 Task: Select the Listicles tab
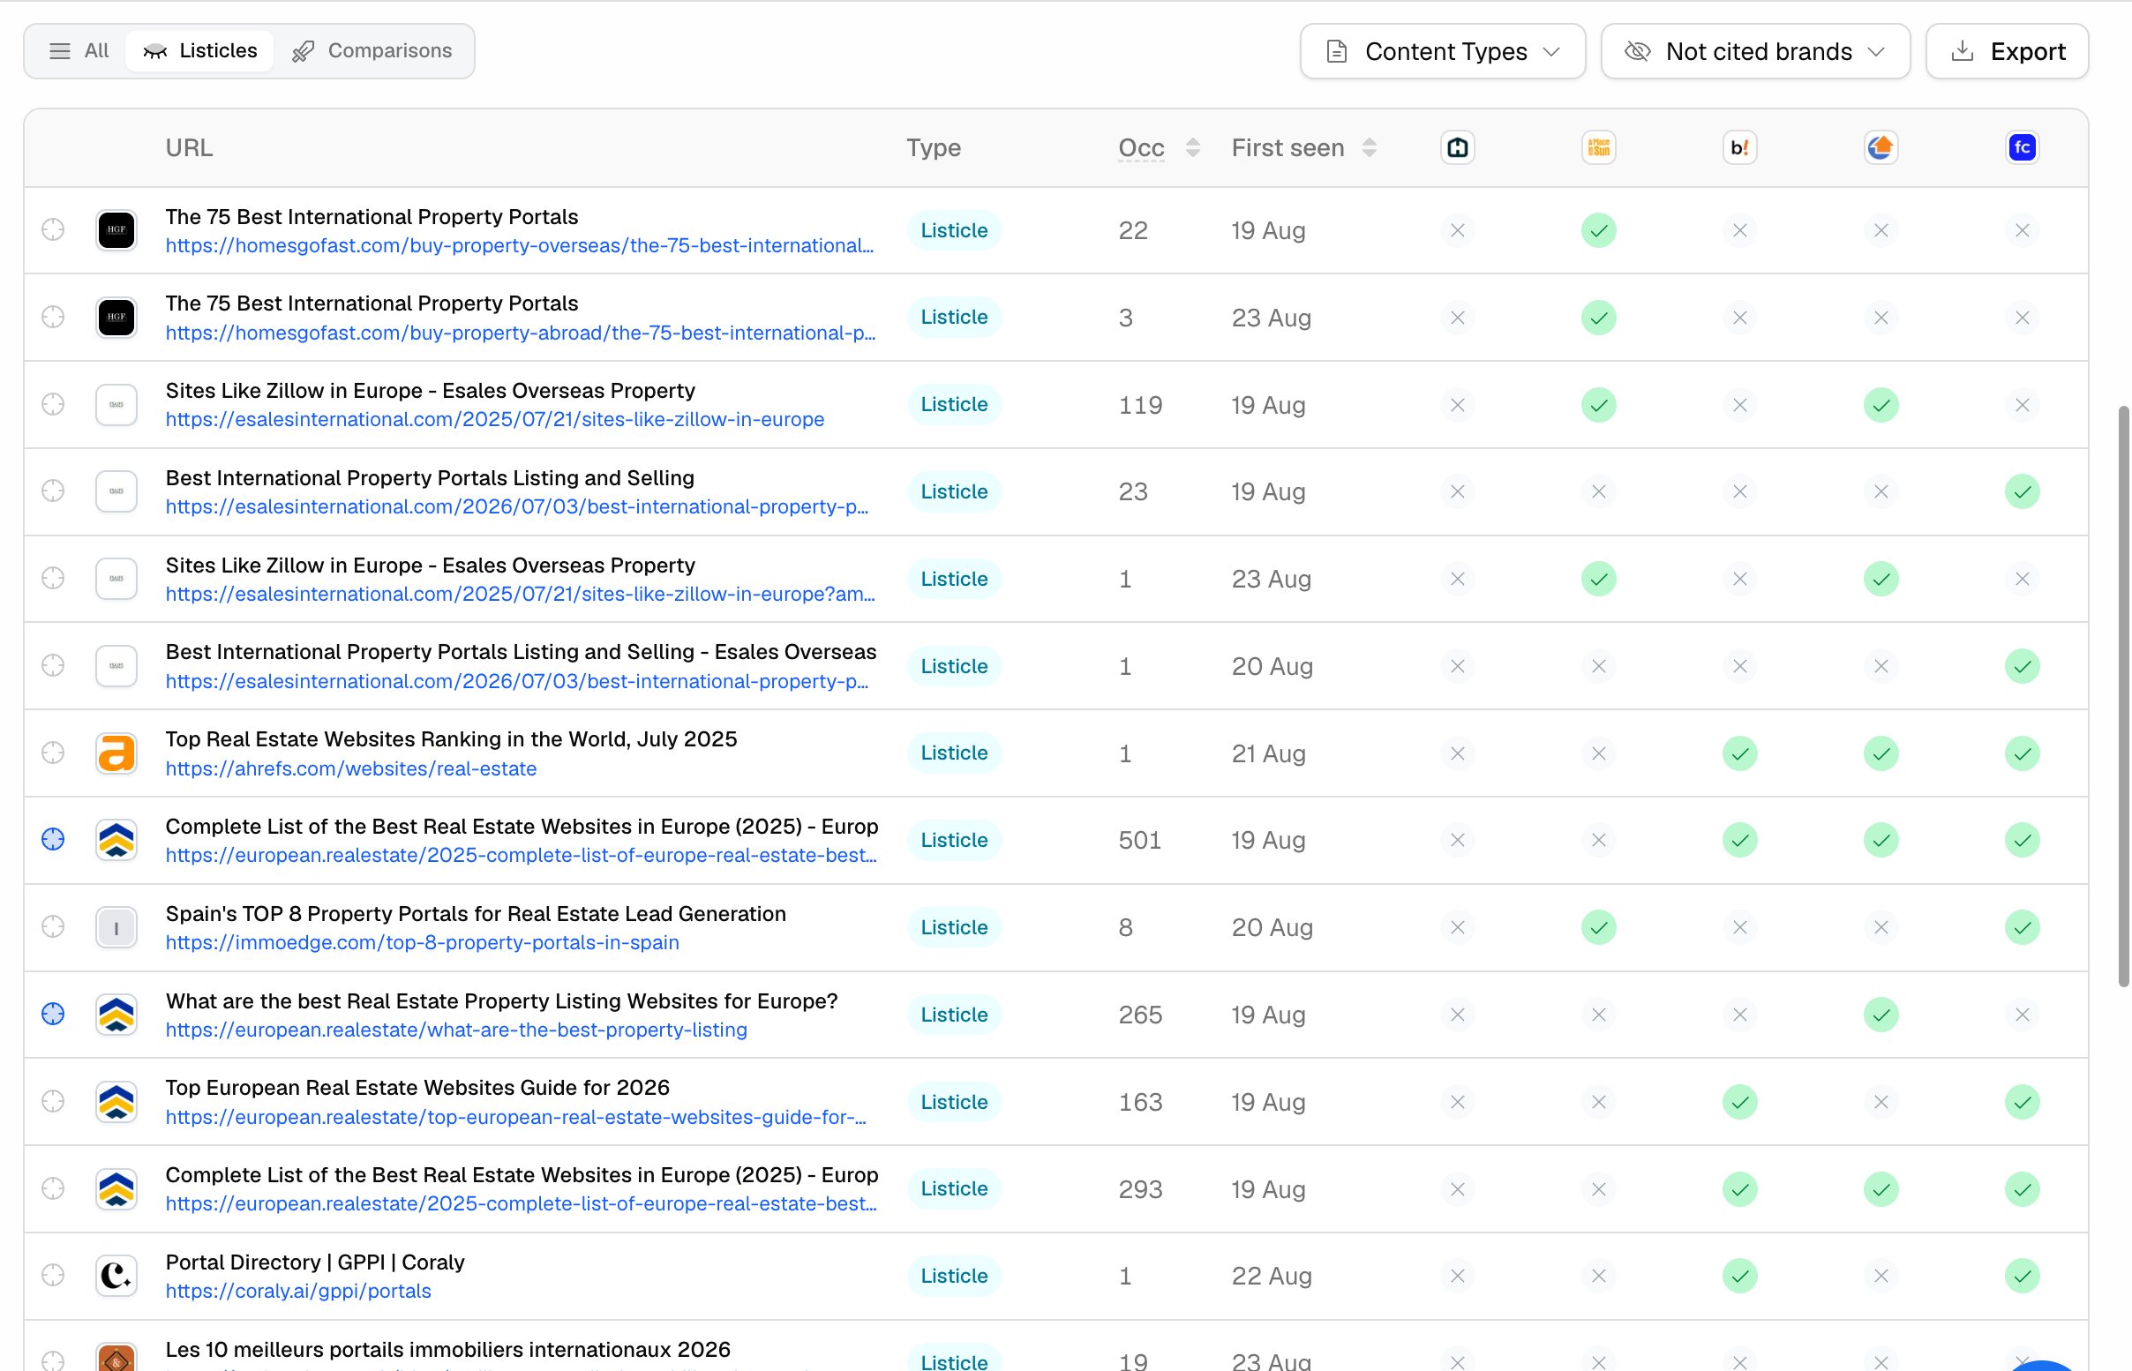pyautogui.click(x=200, y=51)
